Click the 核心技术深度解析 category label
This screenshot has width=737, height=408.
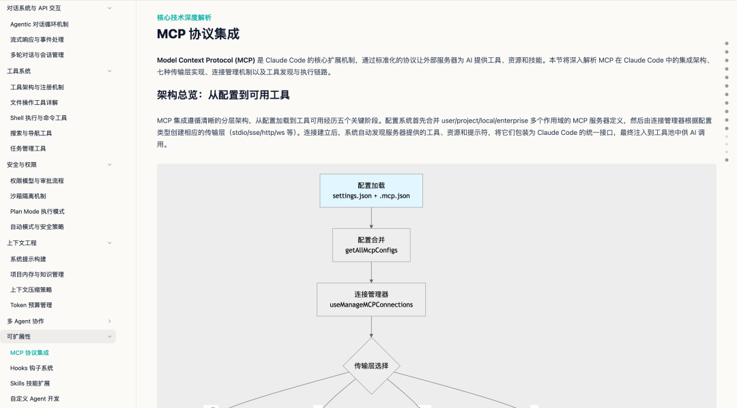[184, 17]
